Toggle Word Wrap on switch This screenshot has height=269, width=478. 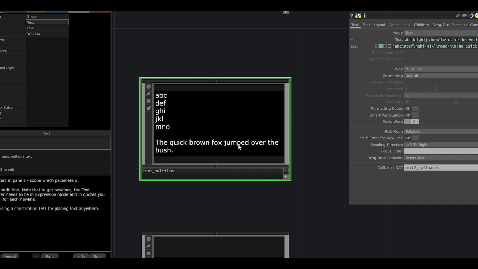click(411, 122)
